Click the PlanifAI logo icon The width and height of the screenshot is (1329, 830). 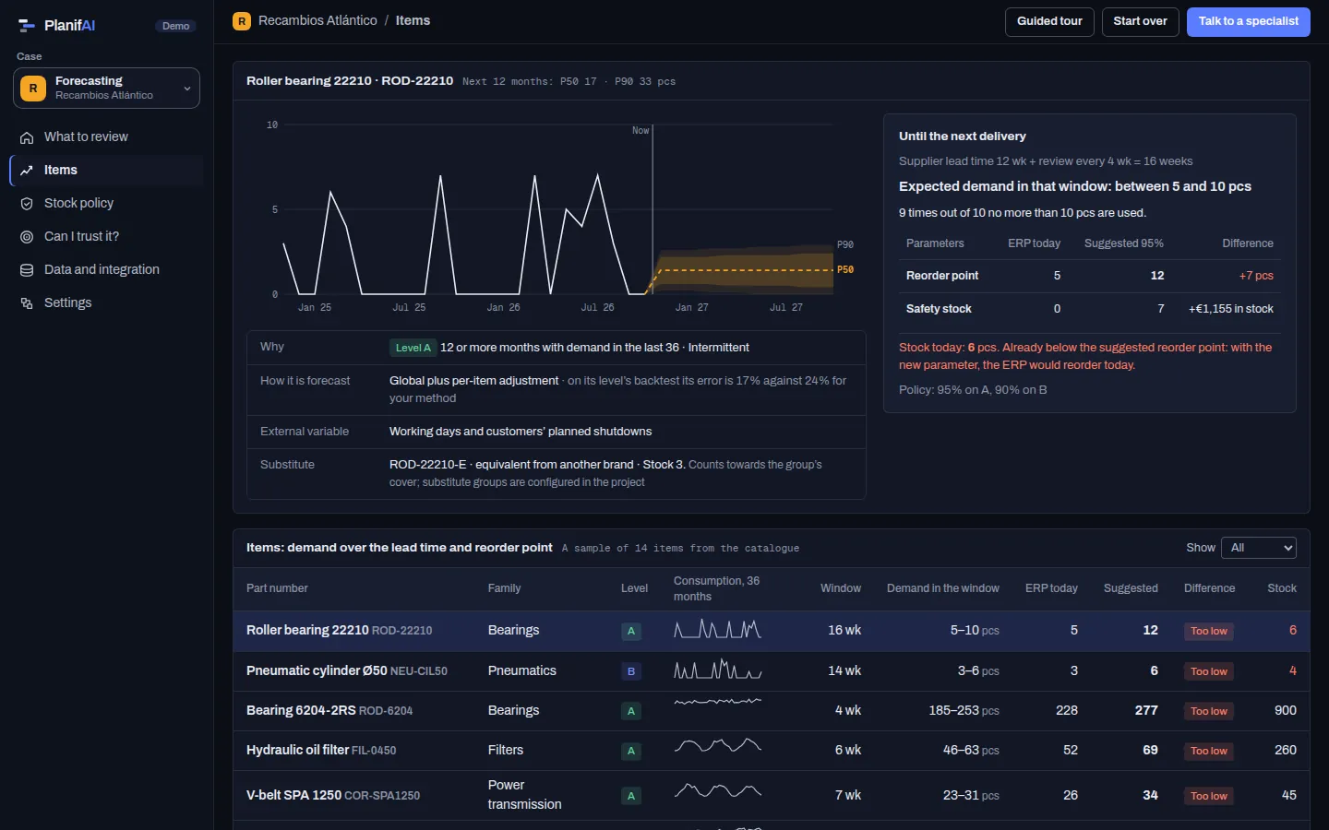(27, 26)
